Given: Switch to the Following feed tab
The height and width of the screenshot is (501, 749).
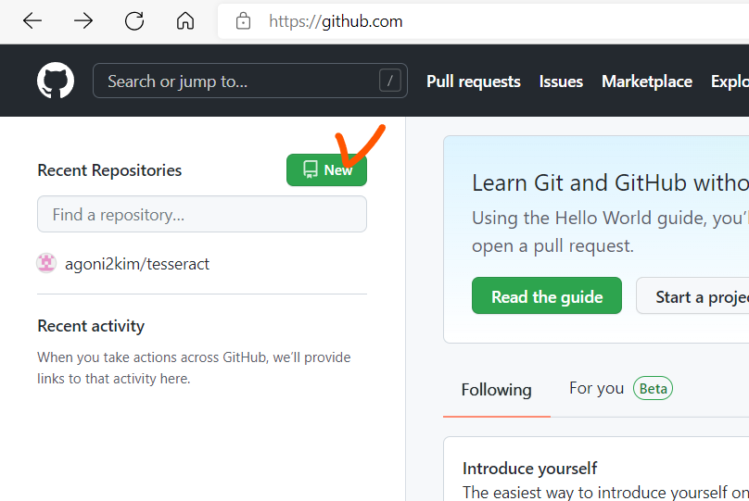Looking at the screenshot, I should (496, 390).
